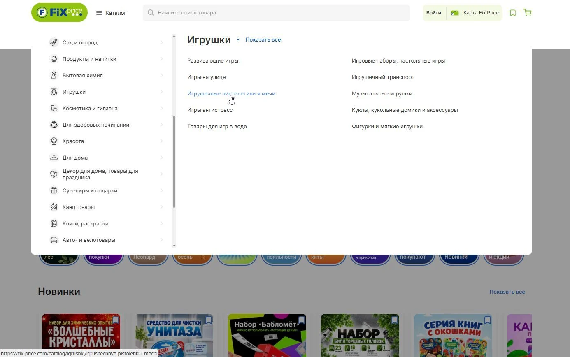Viewport: 570px width, 357px height.
Task: Click the Сад и огород category icon
Action: pos(54,42)
